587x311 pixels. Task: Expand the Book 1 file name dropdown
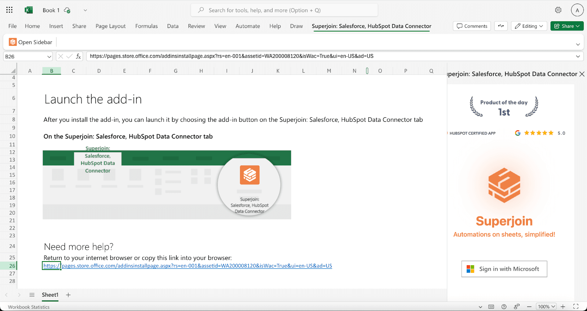point(85,10)
